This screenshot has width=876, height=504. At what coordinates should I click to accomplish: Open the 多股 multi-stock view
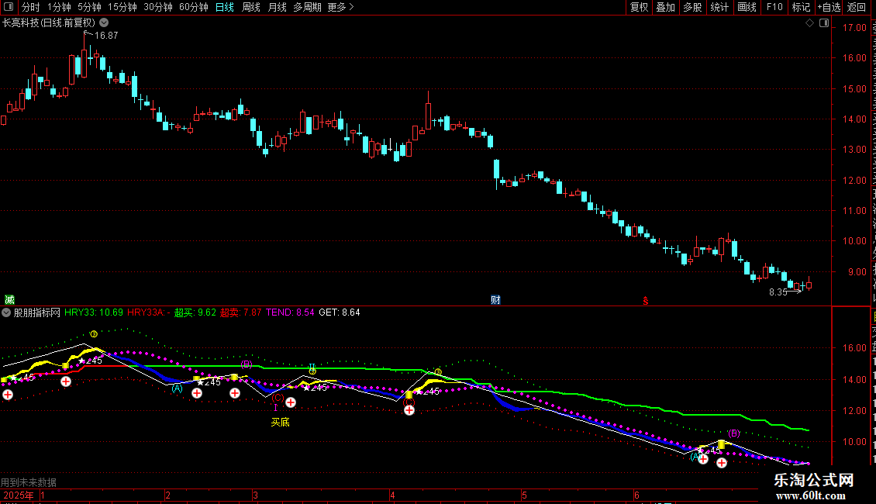[x=692, y=7]
